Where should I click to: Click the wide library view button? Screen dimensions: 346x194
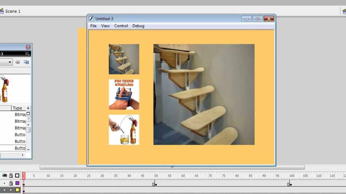[28, 114]
